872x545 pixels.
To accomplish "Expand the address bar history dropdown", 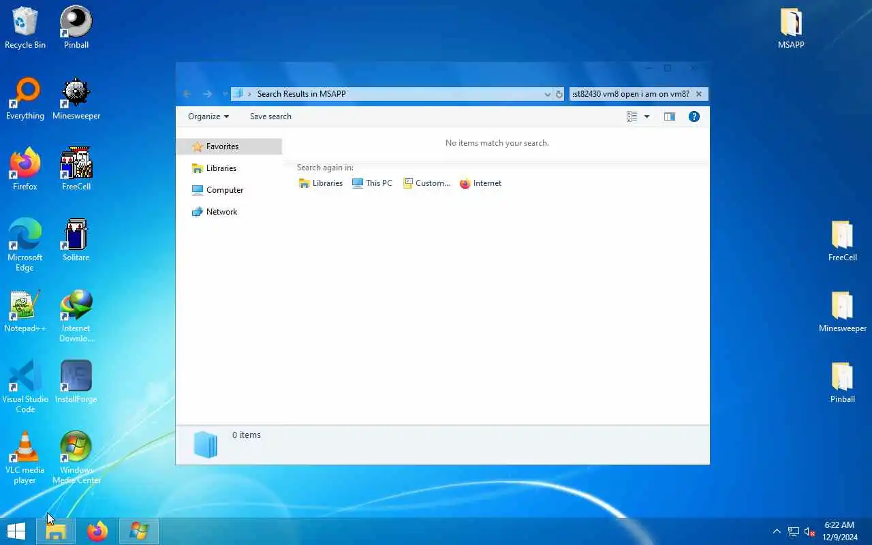I will coord(547,94).
